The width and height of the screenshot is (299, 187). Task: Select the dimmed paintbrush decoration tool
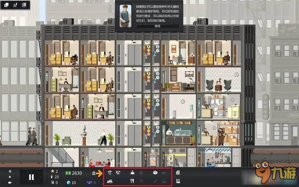tap(155, 181)
